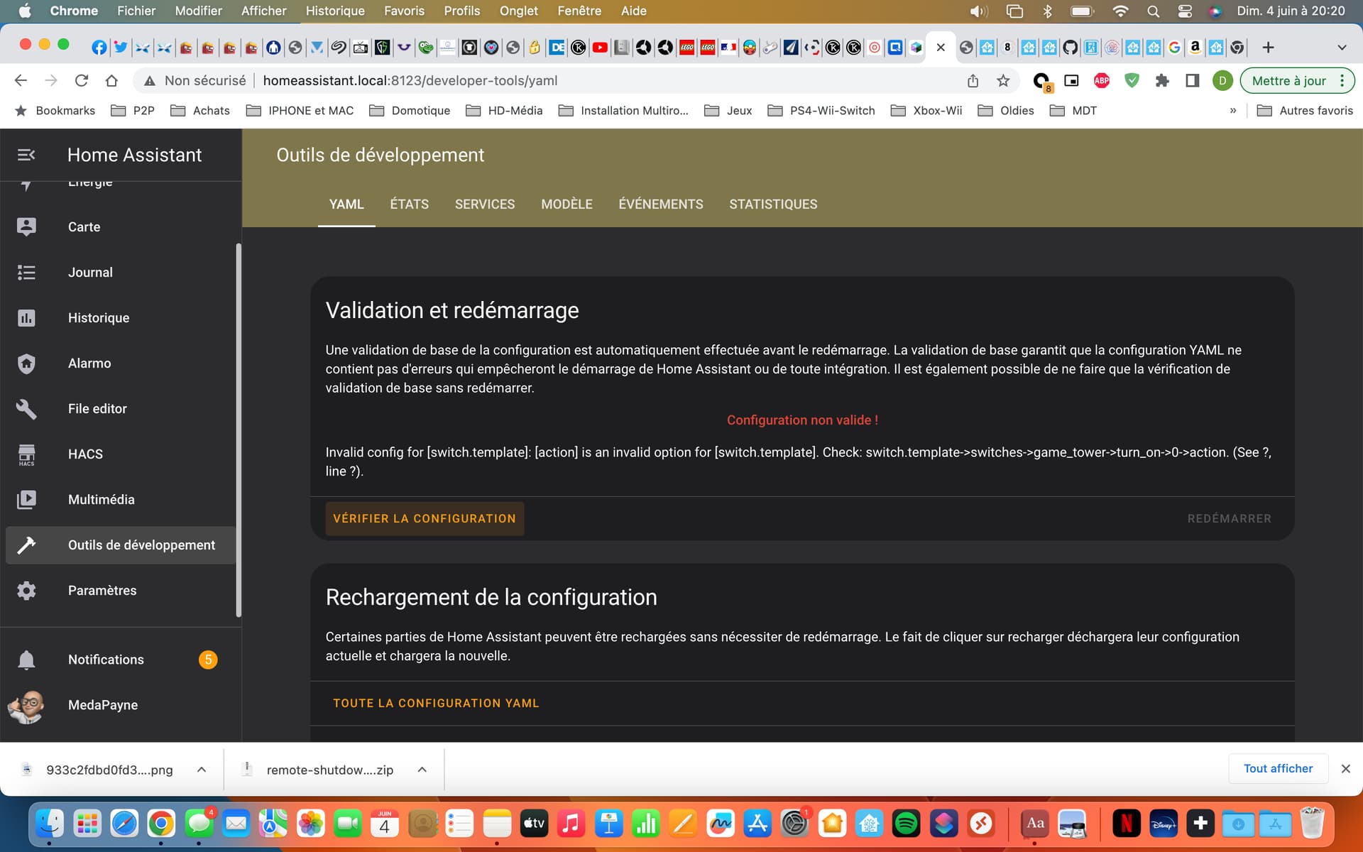Open the P2P bookmarks folder
This screenshot has width=1363, height=852.
pos(133,111)
